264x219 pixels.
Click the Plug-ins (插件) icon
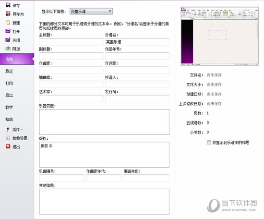pos(8,129)
